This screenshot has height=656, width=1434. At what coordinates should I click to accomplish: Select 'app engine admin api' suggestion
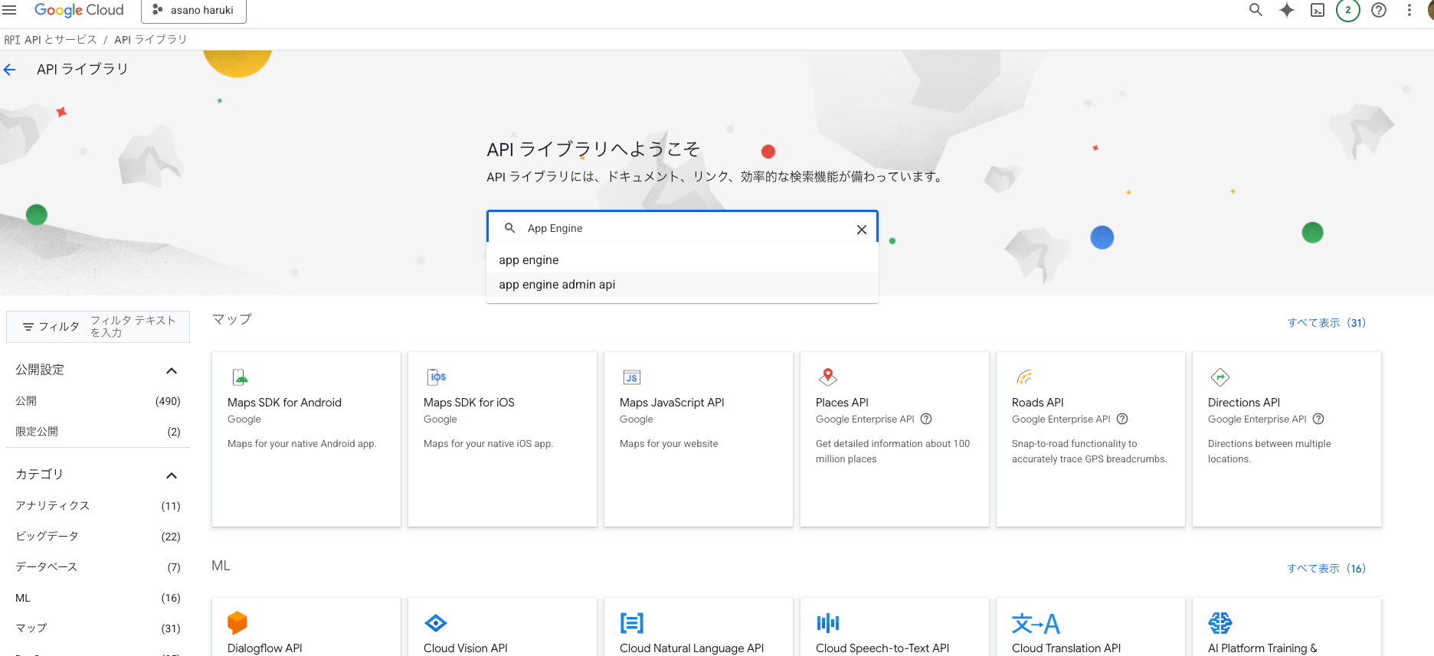(683, 285)
